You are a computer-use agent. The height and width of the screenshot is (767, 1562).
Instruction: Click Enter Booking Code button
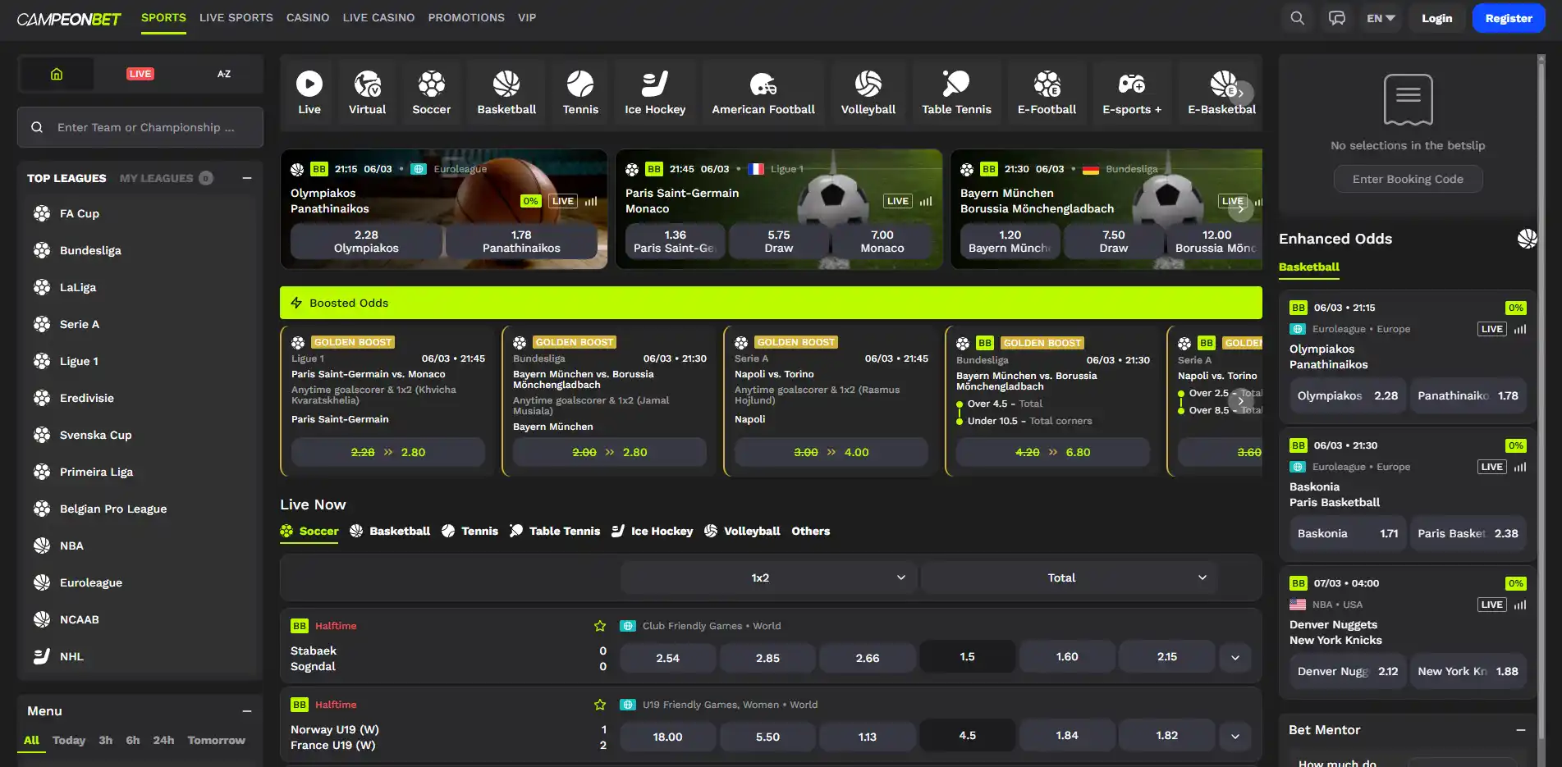click(x=1408, y=179)
